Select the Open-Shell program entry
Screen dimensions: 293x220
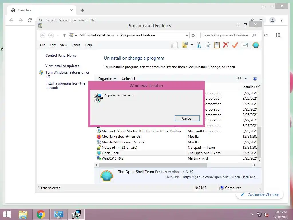pos(177,153)
